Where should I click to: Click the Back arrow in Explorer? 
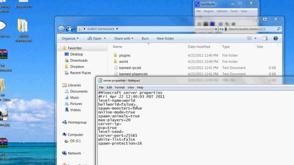[x=61, y=29]
